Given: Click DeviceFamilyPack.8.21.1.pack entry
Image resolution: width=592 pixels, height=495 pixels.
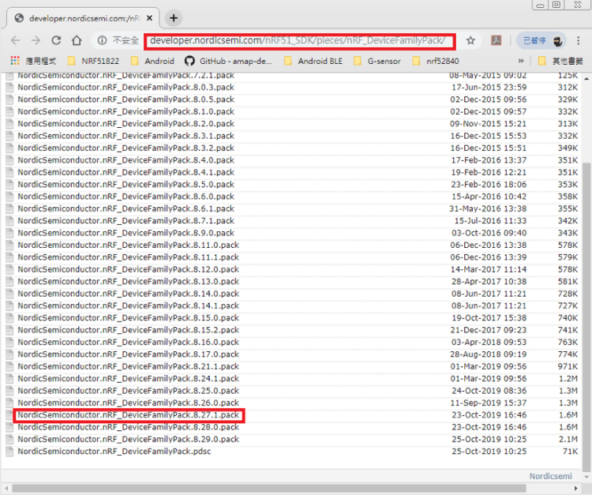Looking at the screenshot, I should (x=129, y=366).
